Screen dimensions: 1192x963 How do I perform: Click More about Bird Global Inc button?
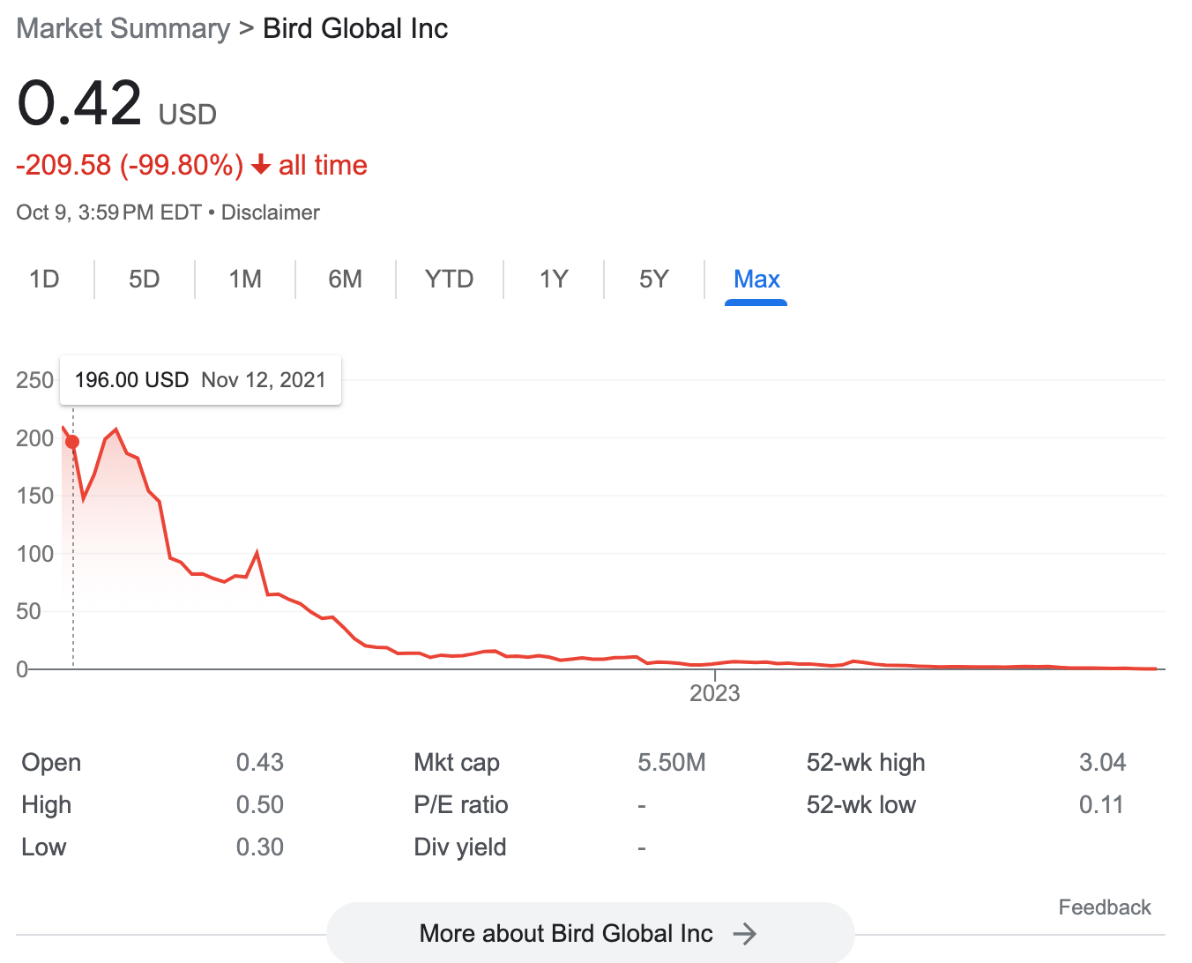tap(590, 933)
